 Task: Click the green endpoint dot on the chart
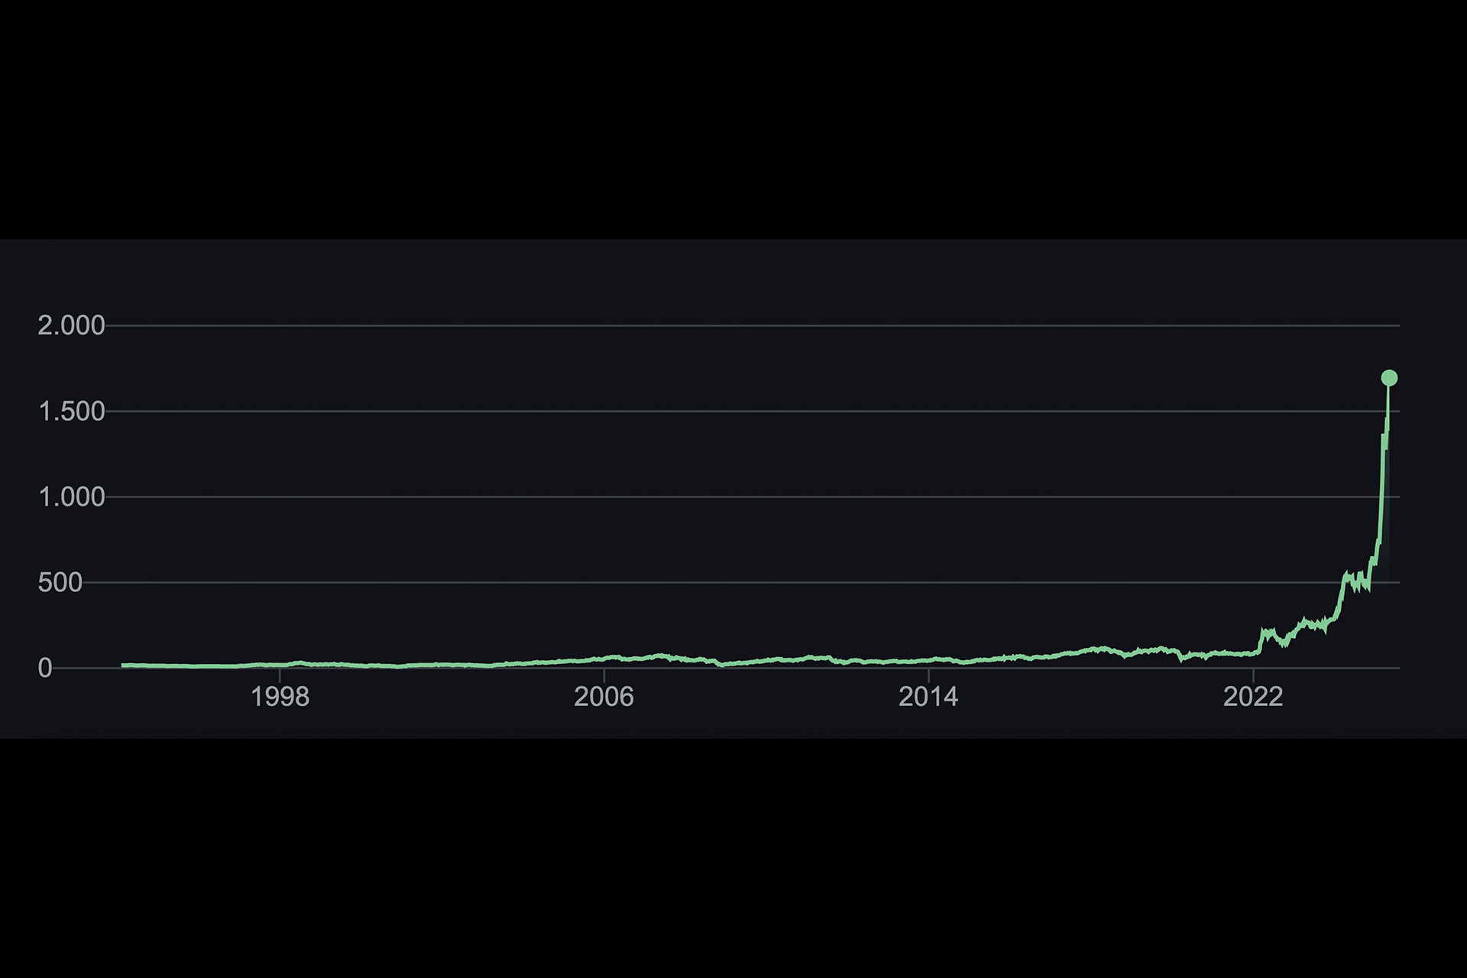pos(1389,377)
